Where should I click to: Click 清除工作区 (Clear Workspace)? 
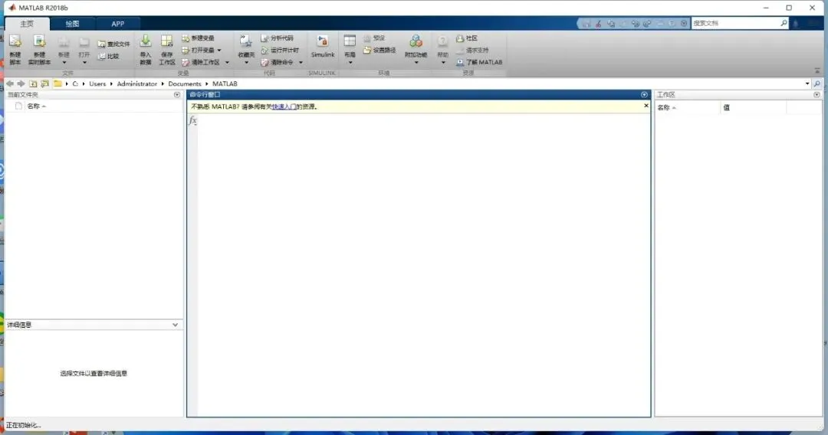(x=201, y=62)
